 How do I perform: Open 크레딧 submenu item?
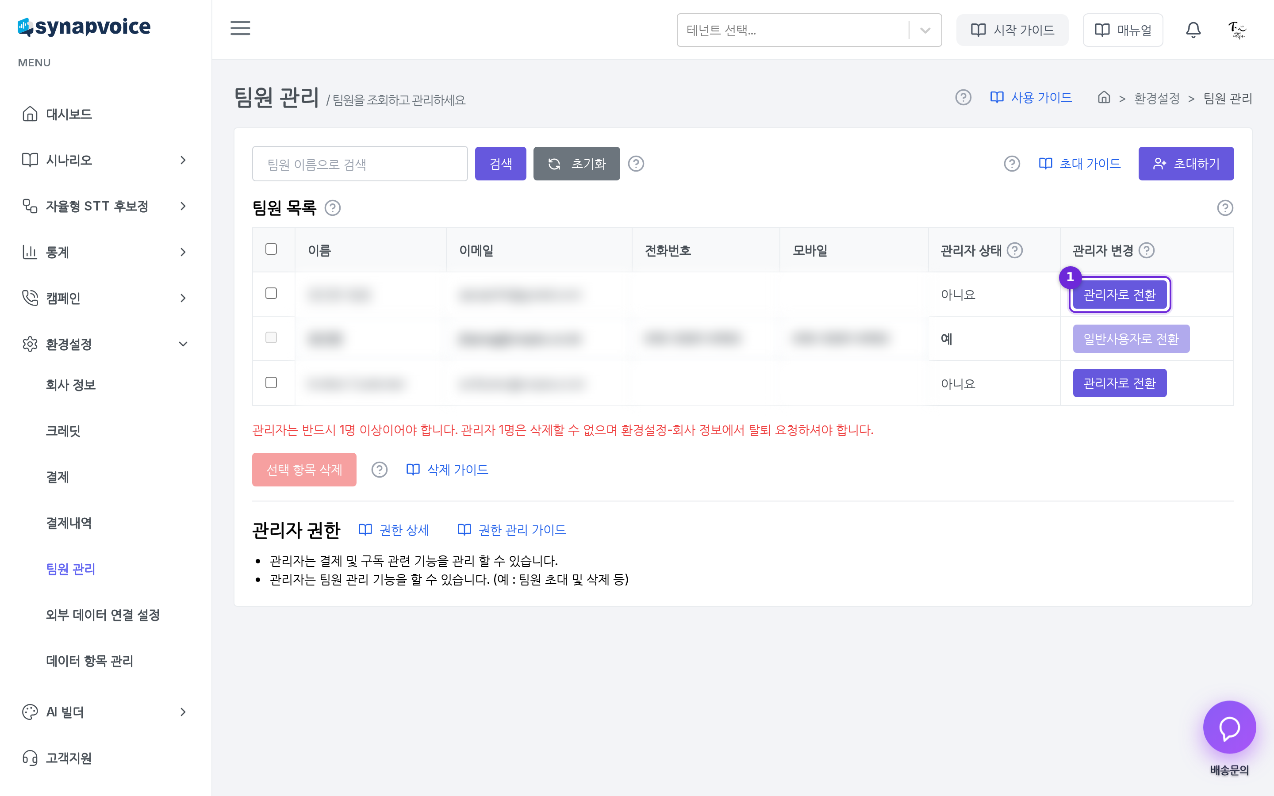pos(63,431)
